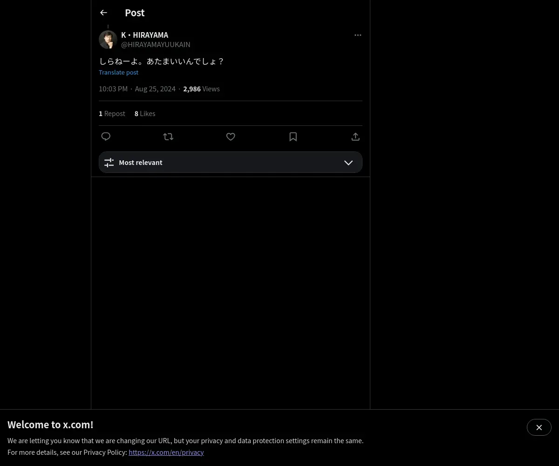Go back using the arrow beside Post
The image size is (559, 466).
coord(103,13)
